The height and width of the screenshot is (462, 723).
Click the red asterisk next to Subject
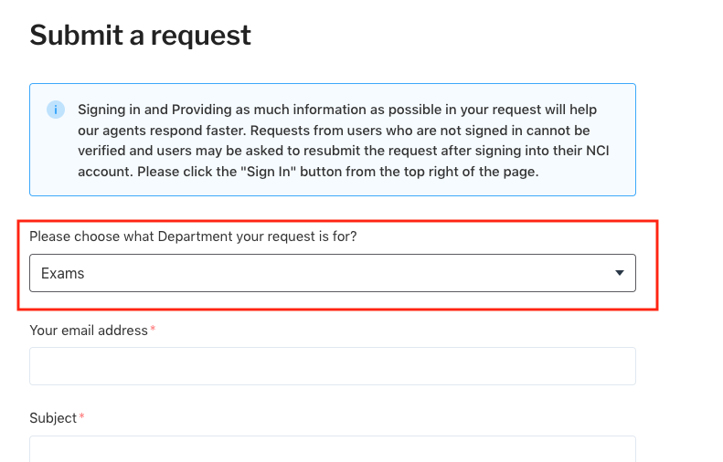(82, 418)
